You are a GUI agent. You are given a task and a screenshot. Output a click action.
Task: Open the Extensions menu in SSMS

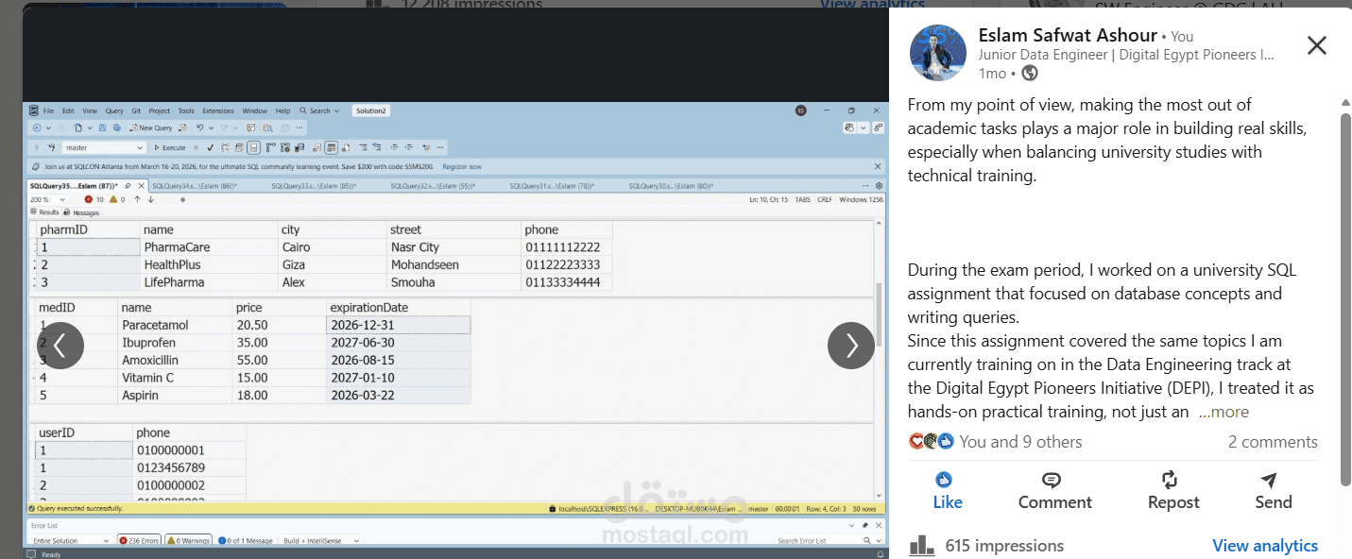pyautogui.click(x=218, y=111)
